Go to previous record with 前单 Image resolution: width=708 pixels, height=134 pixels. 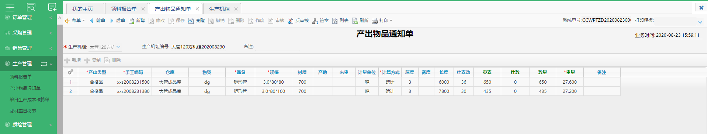pyautogui.click(x=97, y=21)
